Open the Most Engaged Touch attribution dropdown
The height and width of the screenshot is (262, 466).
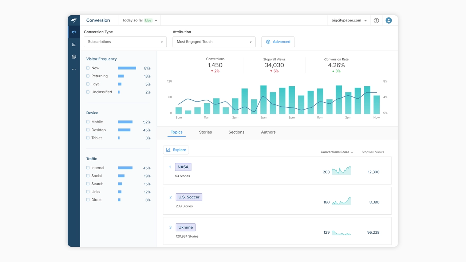coord(214,42)
